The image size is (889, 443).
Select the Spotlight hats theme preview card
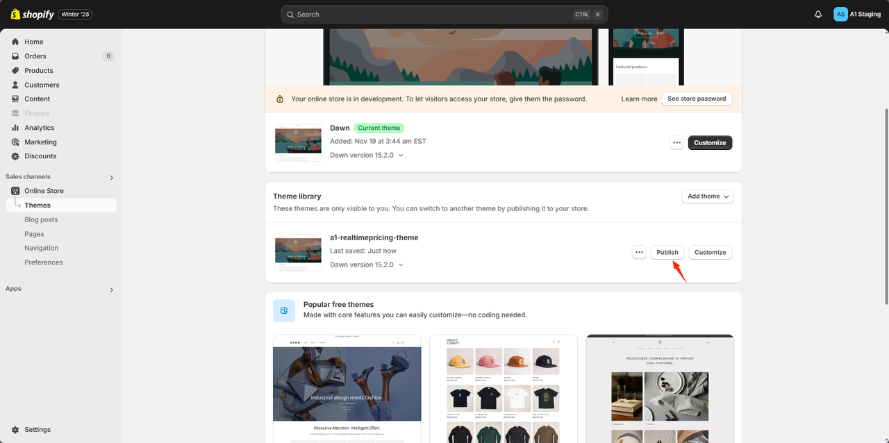[x=504, y=389]
